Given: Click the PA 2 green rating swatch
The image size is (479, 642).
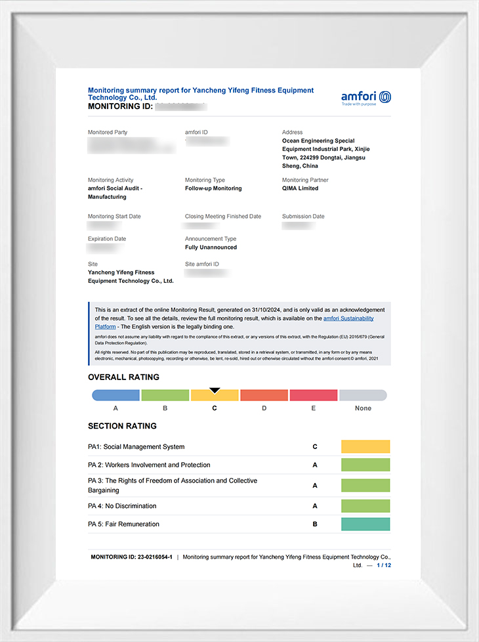Looking at the screenshot, I should pyautogui.click(x=365, y=465).
